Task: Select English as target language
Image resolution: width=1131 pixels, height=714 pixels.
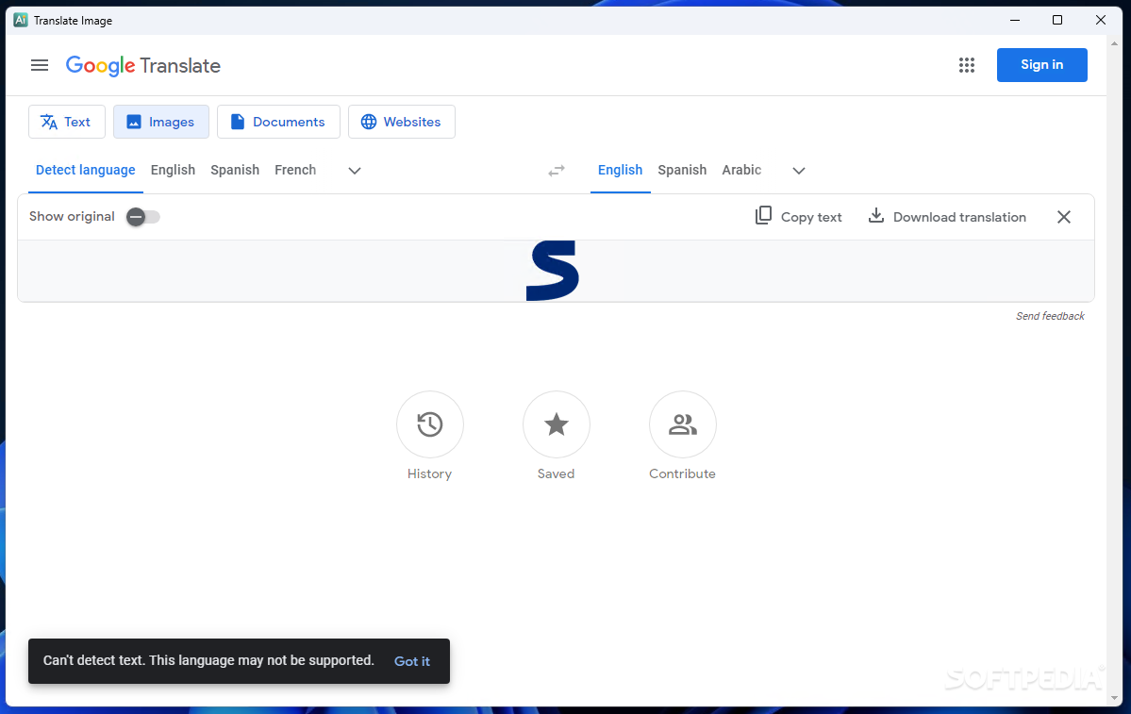Action: (621, 170)
